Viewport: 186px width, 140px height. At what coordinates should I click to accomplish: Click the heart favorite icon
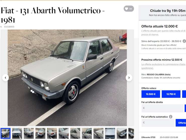[127, 9]
